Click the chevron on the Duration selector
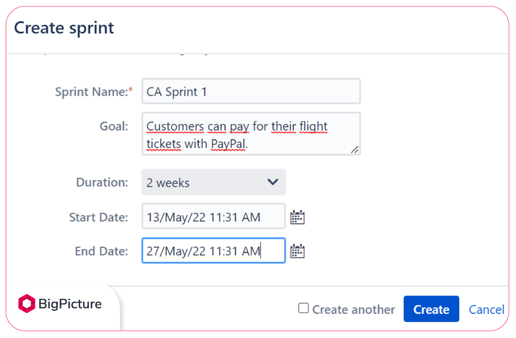 [x=273, y=182]
